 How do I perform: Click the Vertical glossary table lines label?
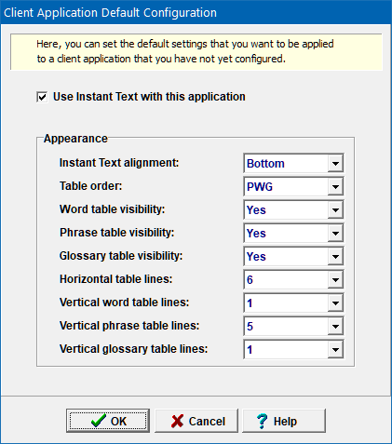pyautogui.click(x=133, y=349)
